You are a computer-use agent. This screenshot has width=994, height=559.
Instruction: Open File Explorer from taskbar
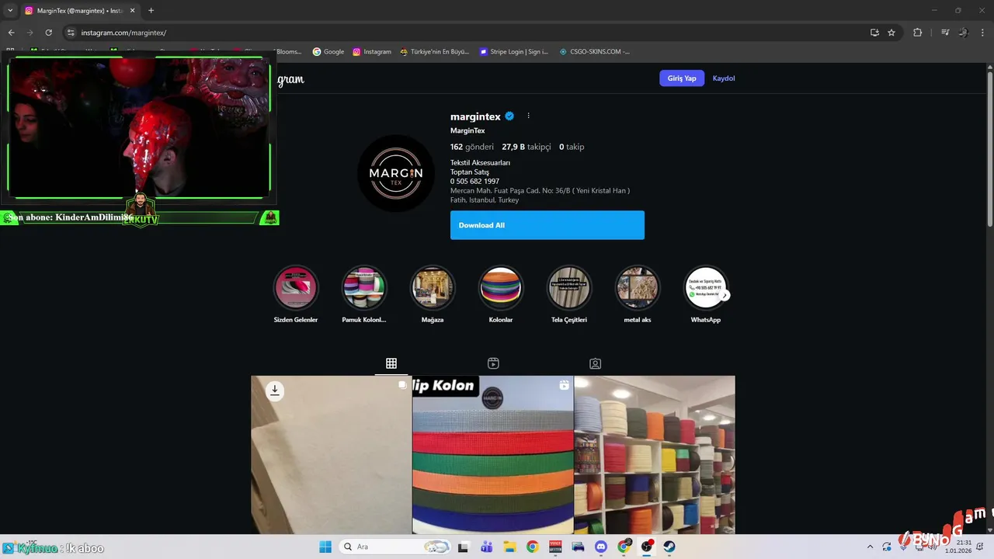(x=509, y=547)
